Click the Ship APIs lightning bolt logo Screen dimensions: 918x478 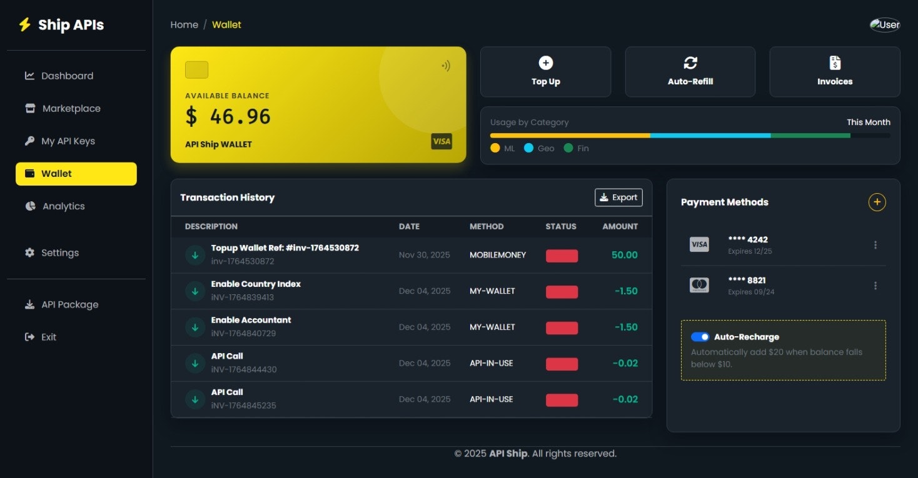tap(25, 24)
